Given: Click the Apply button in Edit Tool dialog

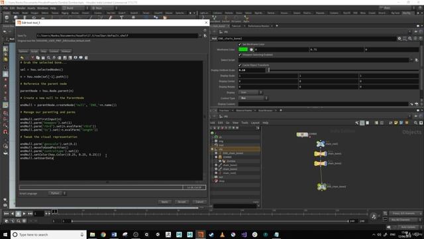Looking at the screenshot, I should [x=165, y=202].
